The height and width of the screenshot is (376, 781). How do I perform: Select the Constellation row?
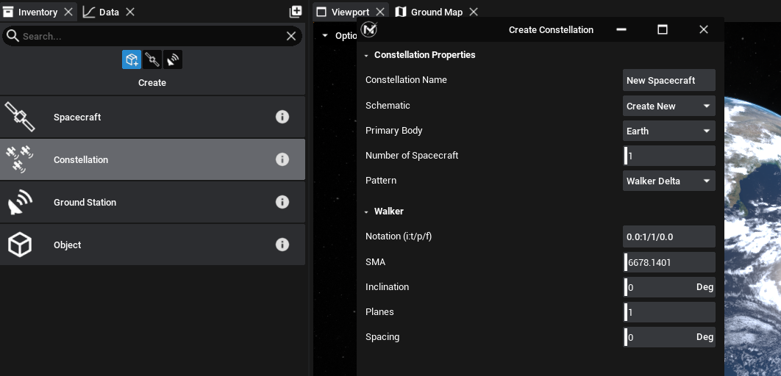(152, 159)
